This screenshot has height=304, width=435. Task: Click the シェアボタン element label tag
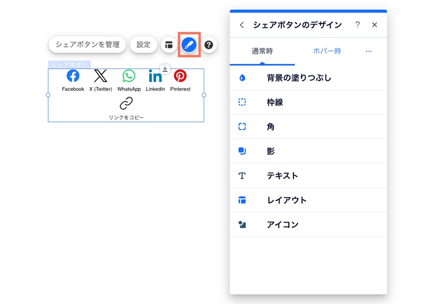click(x=70, y=65)
